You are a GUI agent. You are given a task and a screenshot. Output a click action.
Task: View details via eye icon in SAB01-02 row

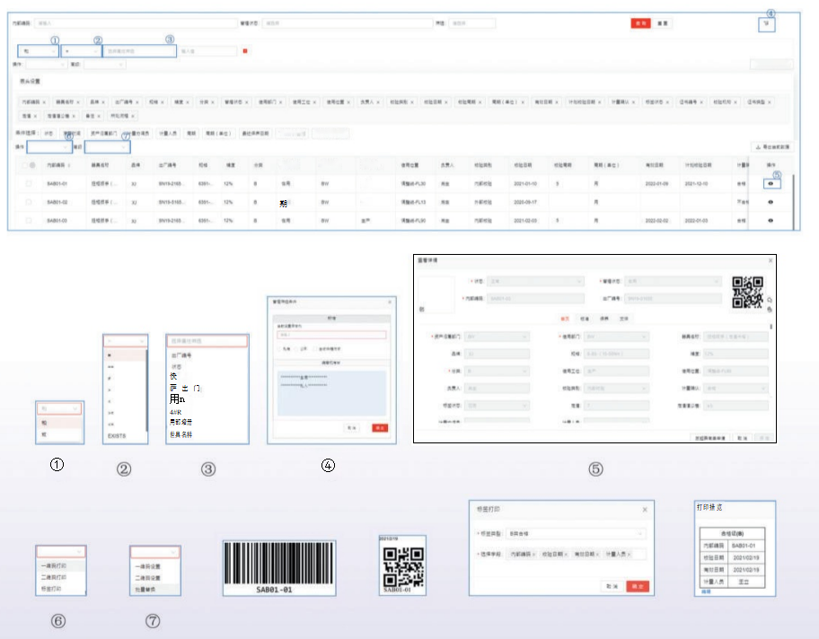[x=771, y=202]
